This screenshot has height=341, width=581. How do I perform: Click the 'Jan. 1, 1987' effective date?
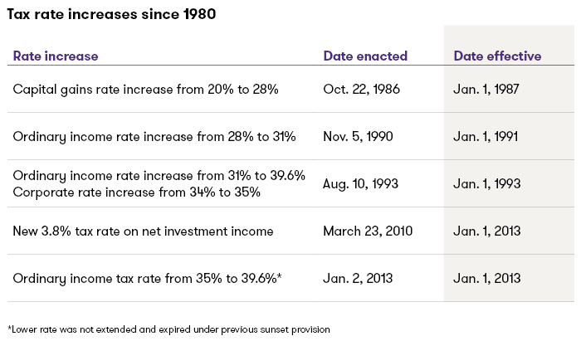[x=486, y=89]
